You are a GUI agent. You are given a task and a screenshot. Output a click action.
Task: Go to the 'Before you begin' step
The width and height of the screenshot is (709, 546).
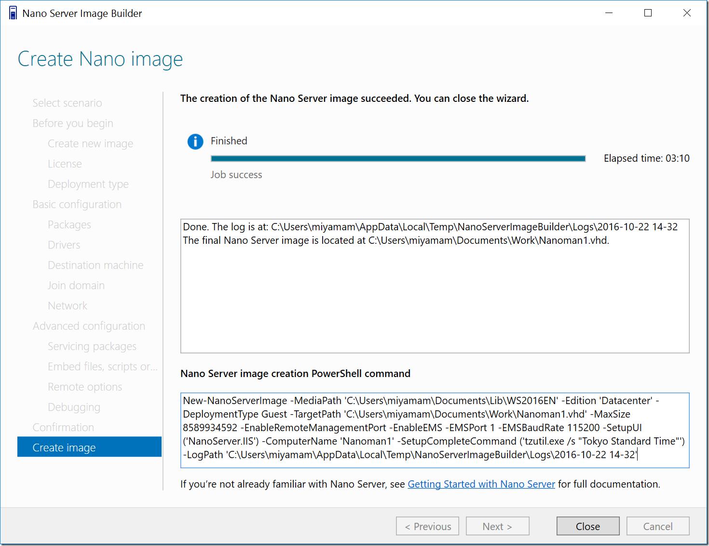pyautogui.click(x=73, y=123)
